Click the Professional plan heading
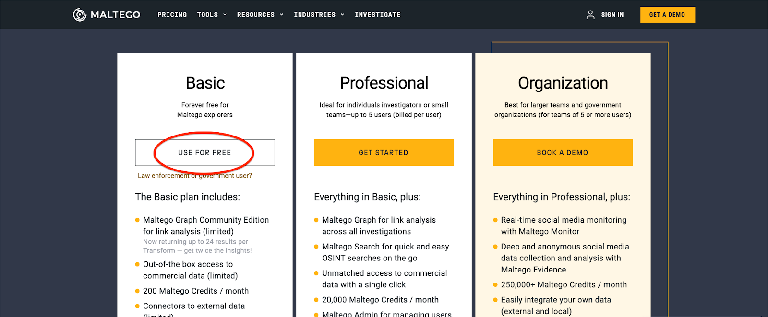Screen dimensions: 768x317 pos(384,83)
